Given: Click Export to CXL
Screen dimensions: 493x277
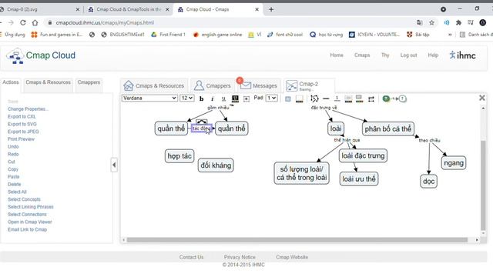Looking at the screenshot, I should [22, 116].
